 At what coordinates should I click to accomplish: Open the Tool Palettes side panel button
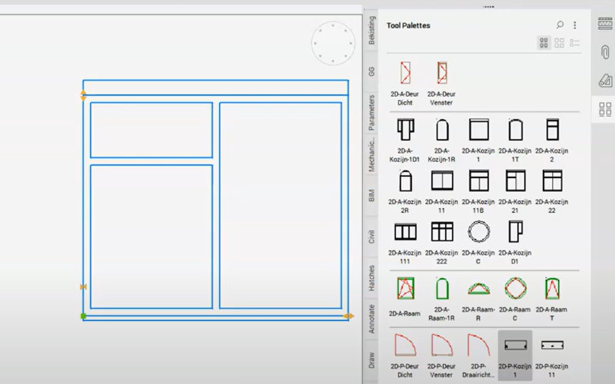[604, 108]
